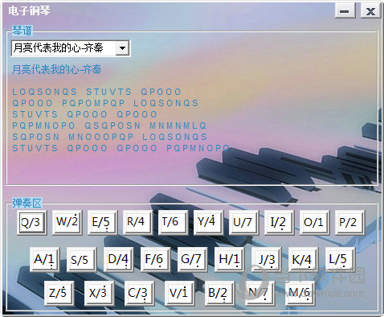Click the O/1 piano key button

click(314, 223)
